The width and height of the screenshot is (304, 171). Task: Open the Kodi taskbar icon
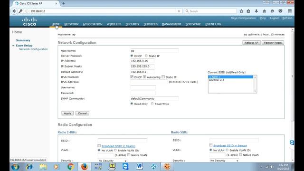click(x=153, y=167)
